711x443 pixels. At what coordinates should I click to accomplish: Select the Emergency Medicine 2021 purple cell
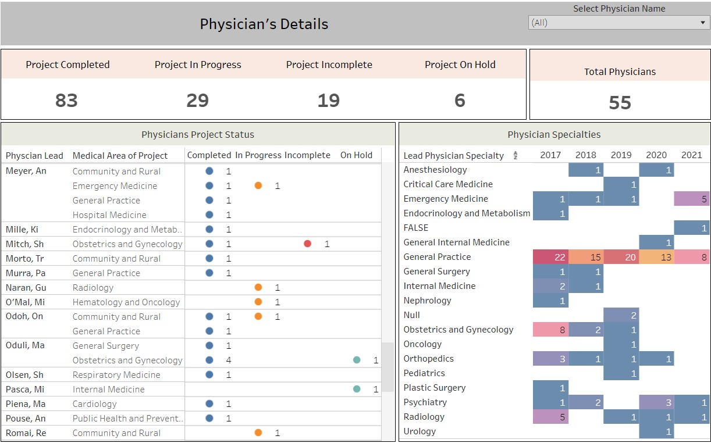point(692,199)
